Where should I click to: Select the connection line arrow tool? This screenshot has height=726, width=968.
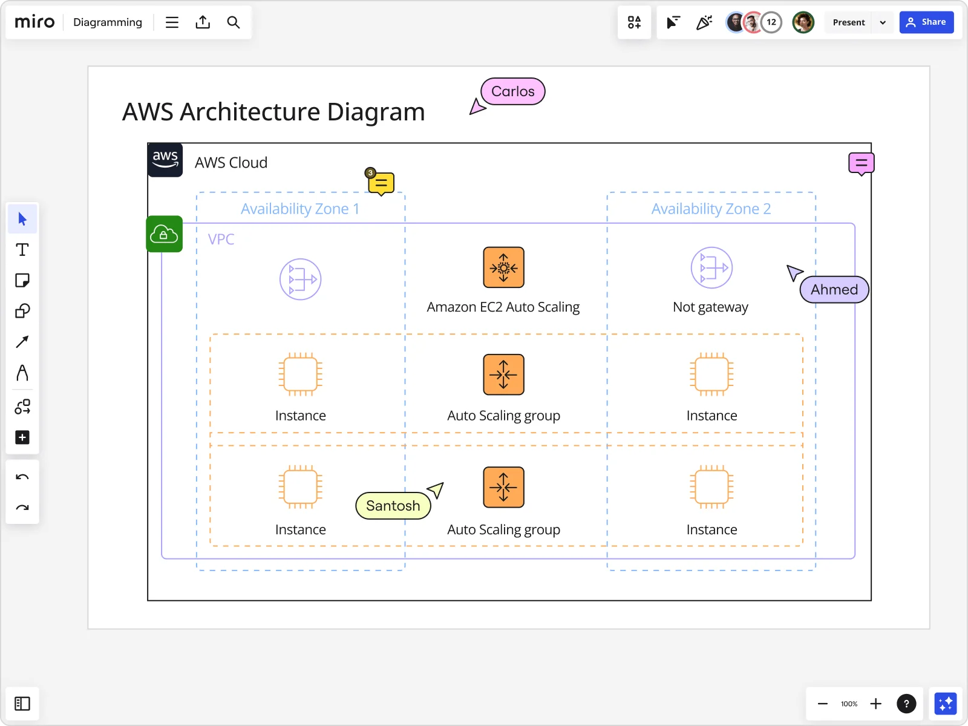[x=22, y=342]
